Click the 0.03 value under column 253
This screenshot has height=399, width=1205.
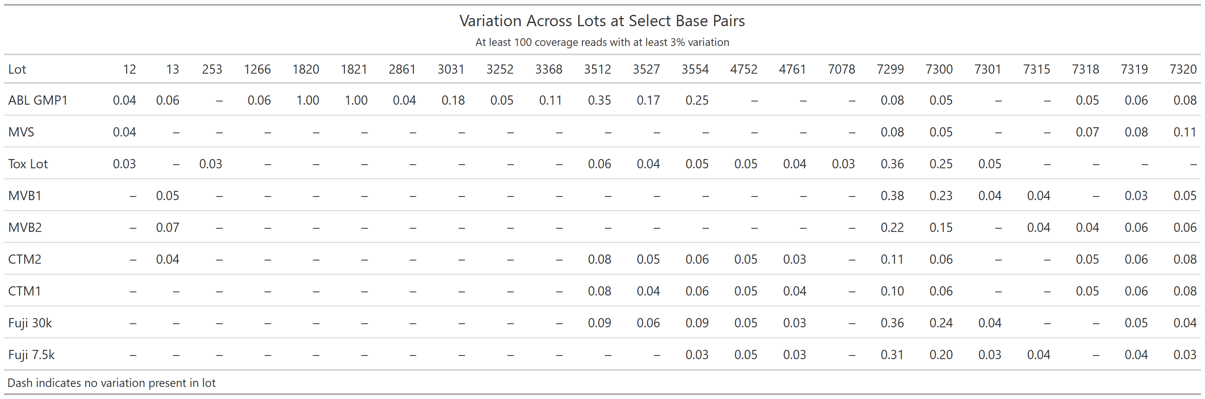click(211, 163)
